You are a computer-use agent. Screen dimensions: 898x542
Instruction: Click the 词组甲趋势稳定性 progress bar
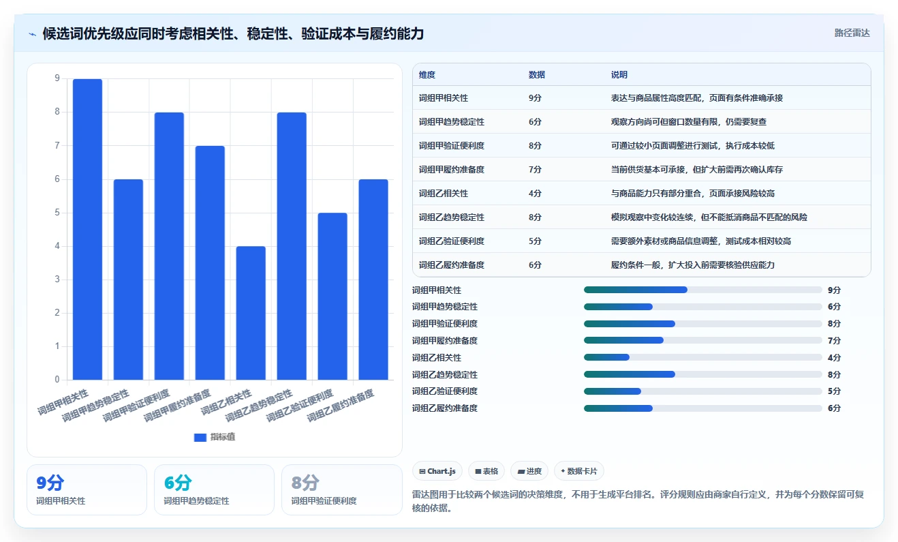tap(703, 307)
